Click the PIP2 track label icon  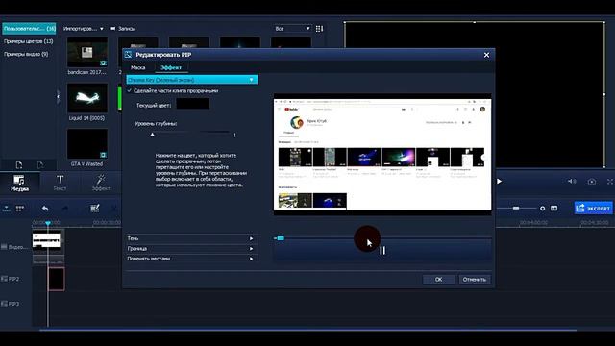[4, 279]
